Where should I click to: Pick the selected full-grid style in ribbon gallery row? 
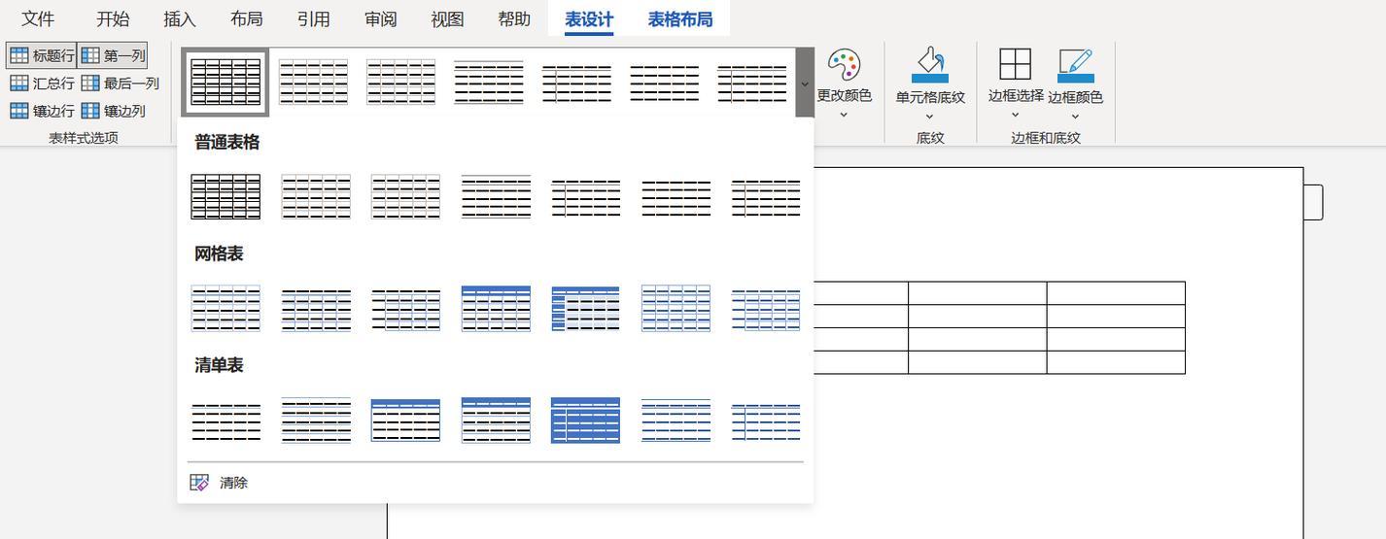tap(225, 83)
